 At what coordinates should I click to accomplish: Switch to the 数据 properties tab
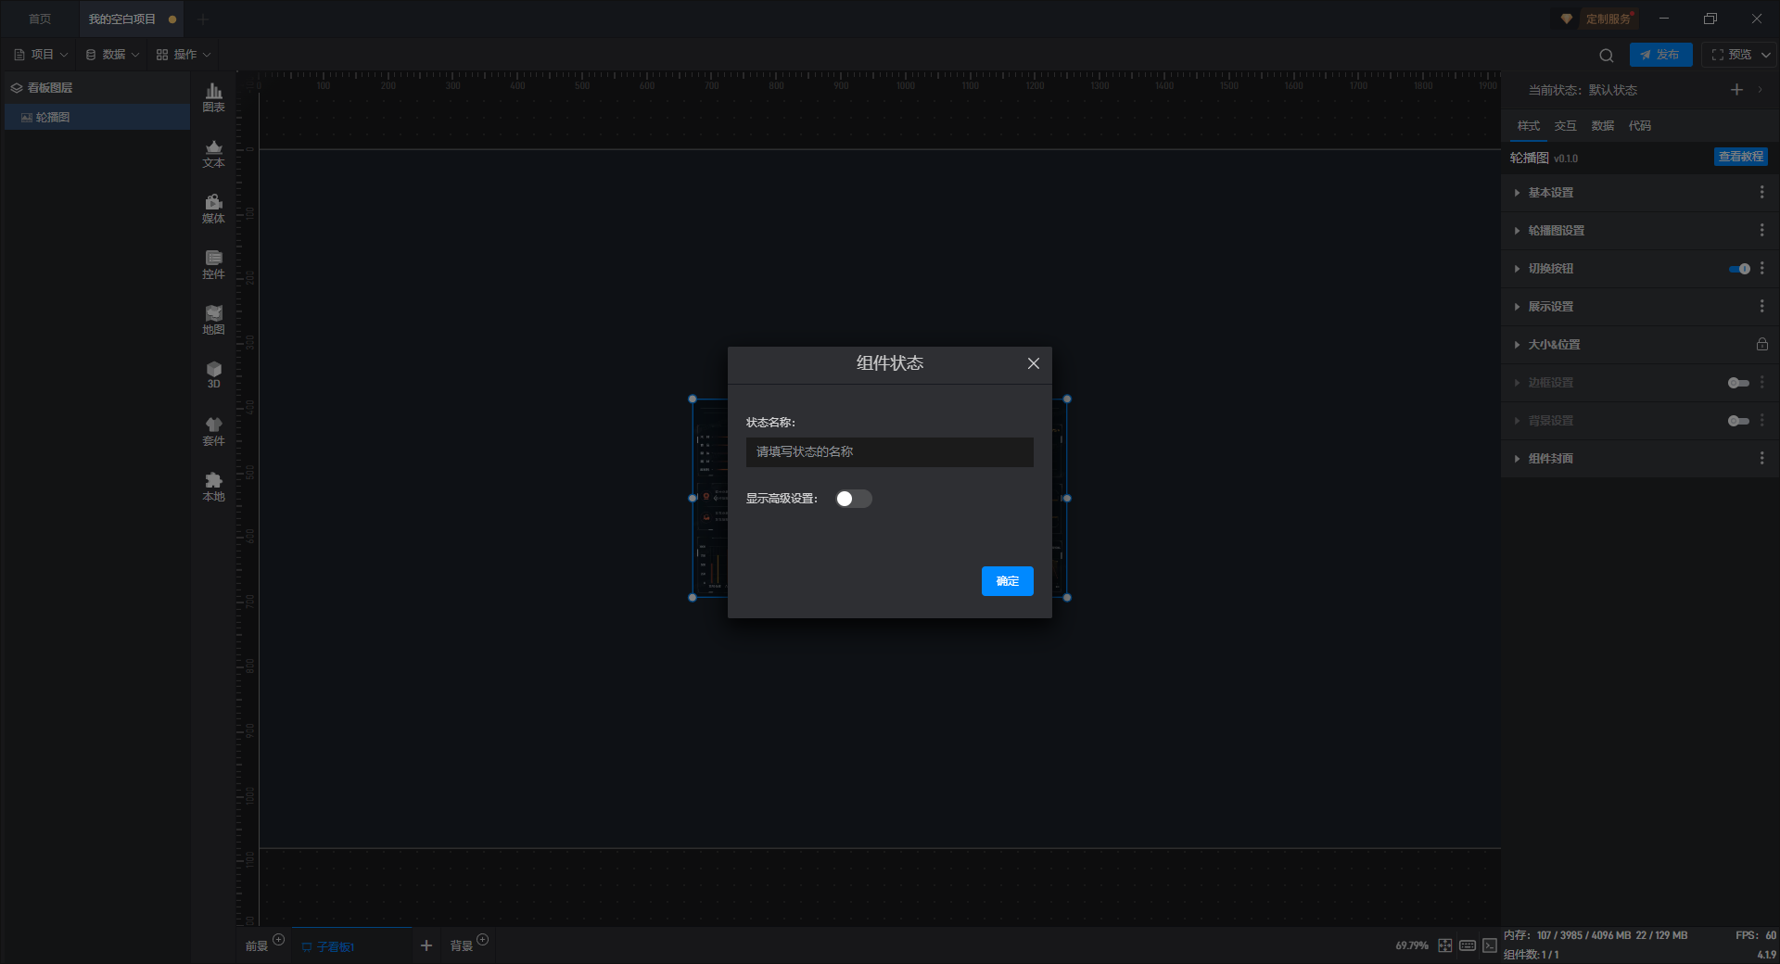[1603, 126]
